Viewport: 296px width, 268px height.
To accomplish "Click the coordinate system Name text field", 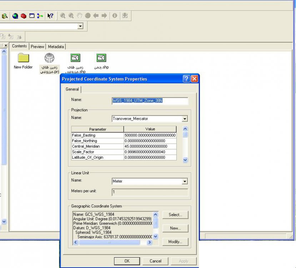I will point(150,101).
